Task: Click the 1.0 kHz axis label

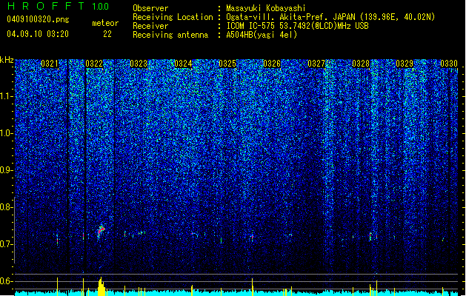Action: [7, 133]
